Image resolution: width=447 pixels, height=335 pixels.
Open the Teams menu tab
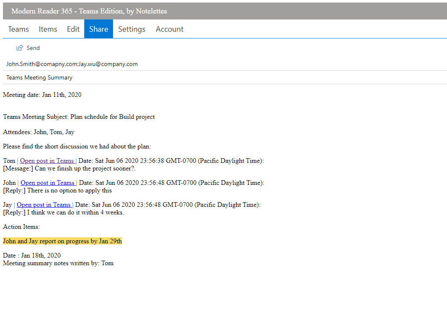pos(18,29)
